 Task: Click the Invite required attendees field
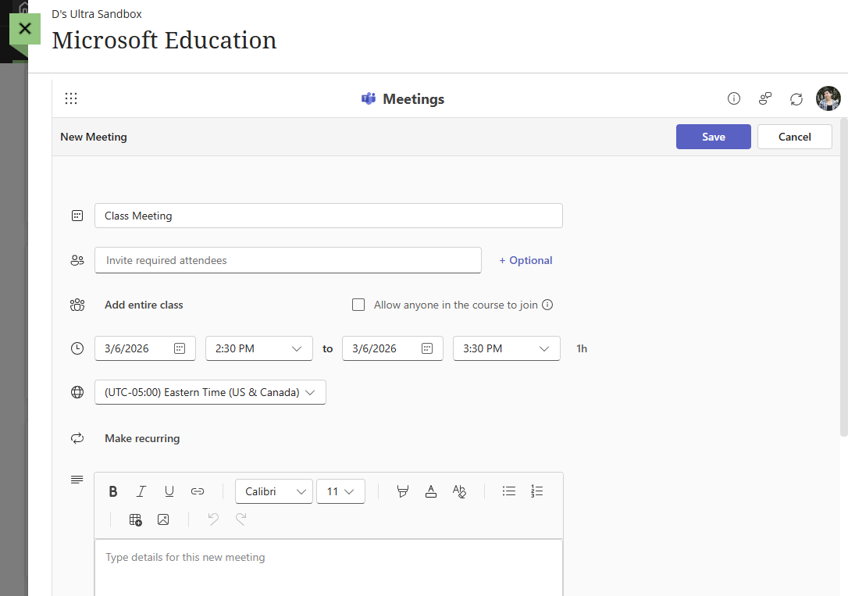tap(287, 260)
